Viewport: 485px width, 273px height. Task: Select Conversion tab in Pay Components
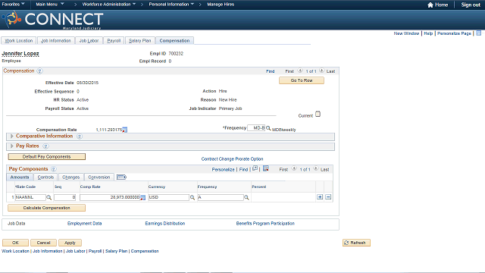point(99,177)
